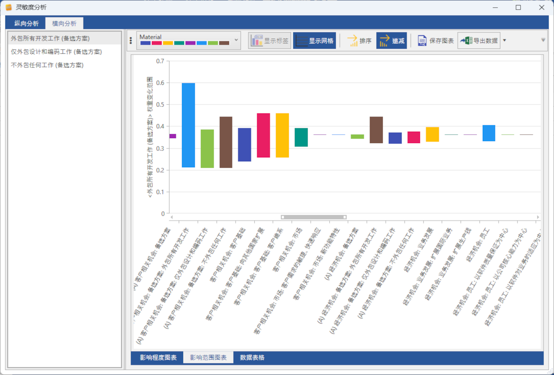Toggle 显示网格 gridlines off
554x375 pixels.
pyautogui.click(x=315, y=41)
